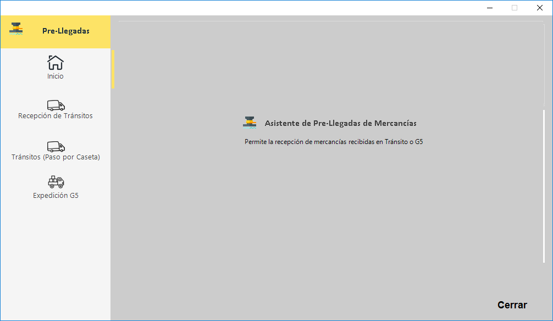Open the Inicio menu label
The width and height of the screenshot is (553, 321).
[x=56, y=76]
